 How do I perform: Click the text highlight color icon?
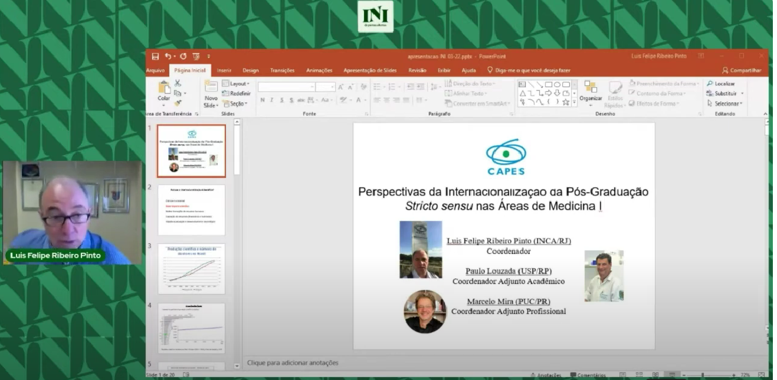click(345, 100)
